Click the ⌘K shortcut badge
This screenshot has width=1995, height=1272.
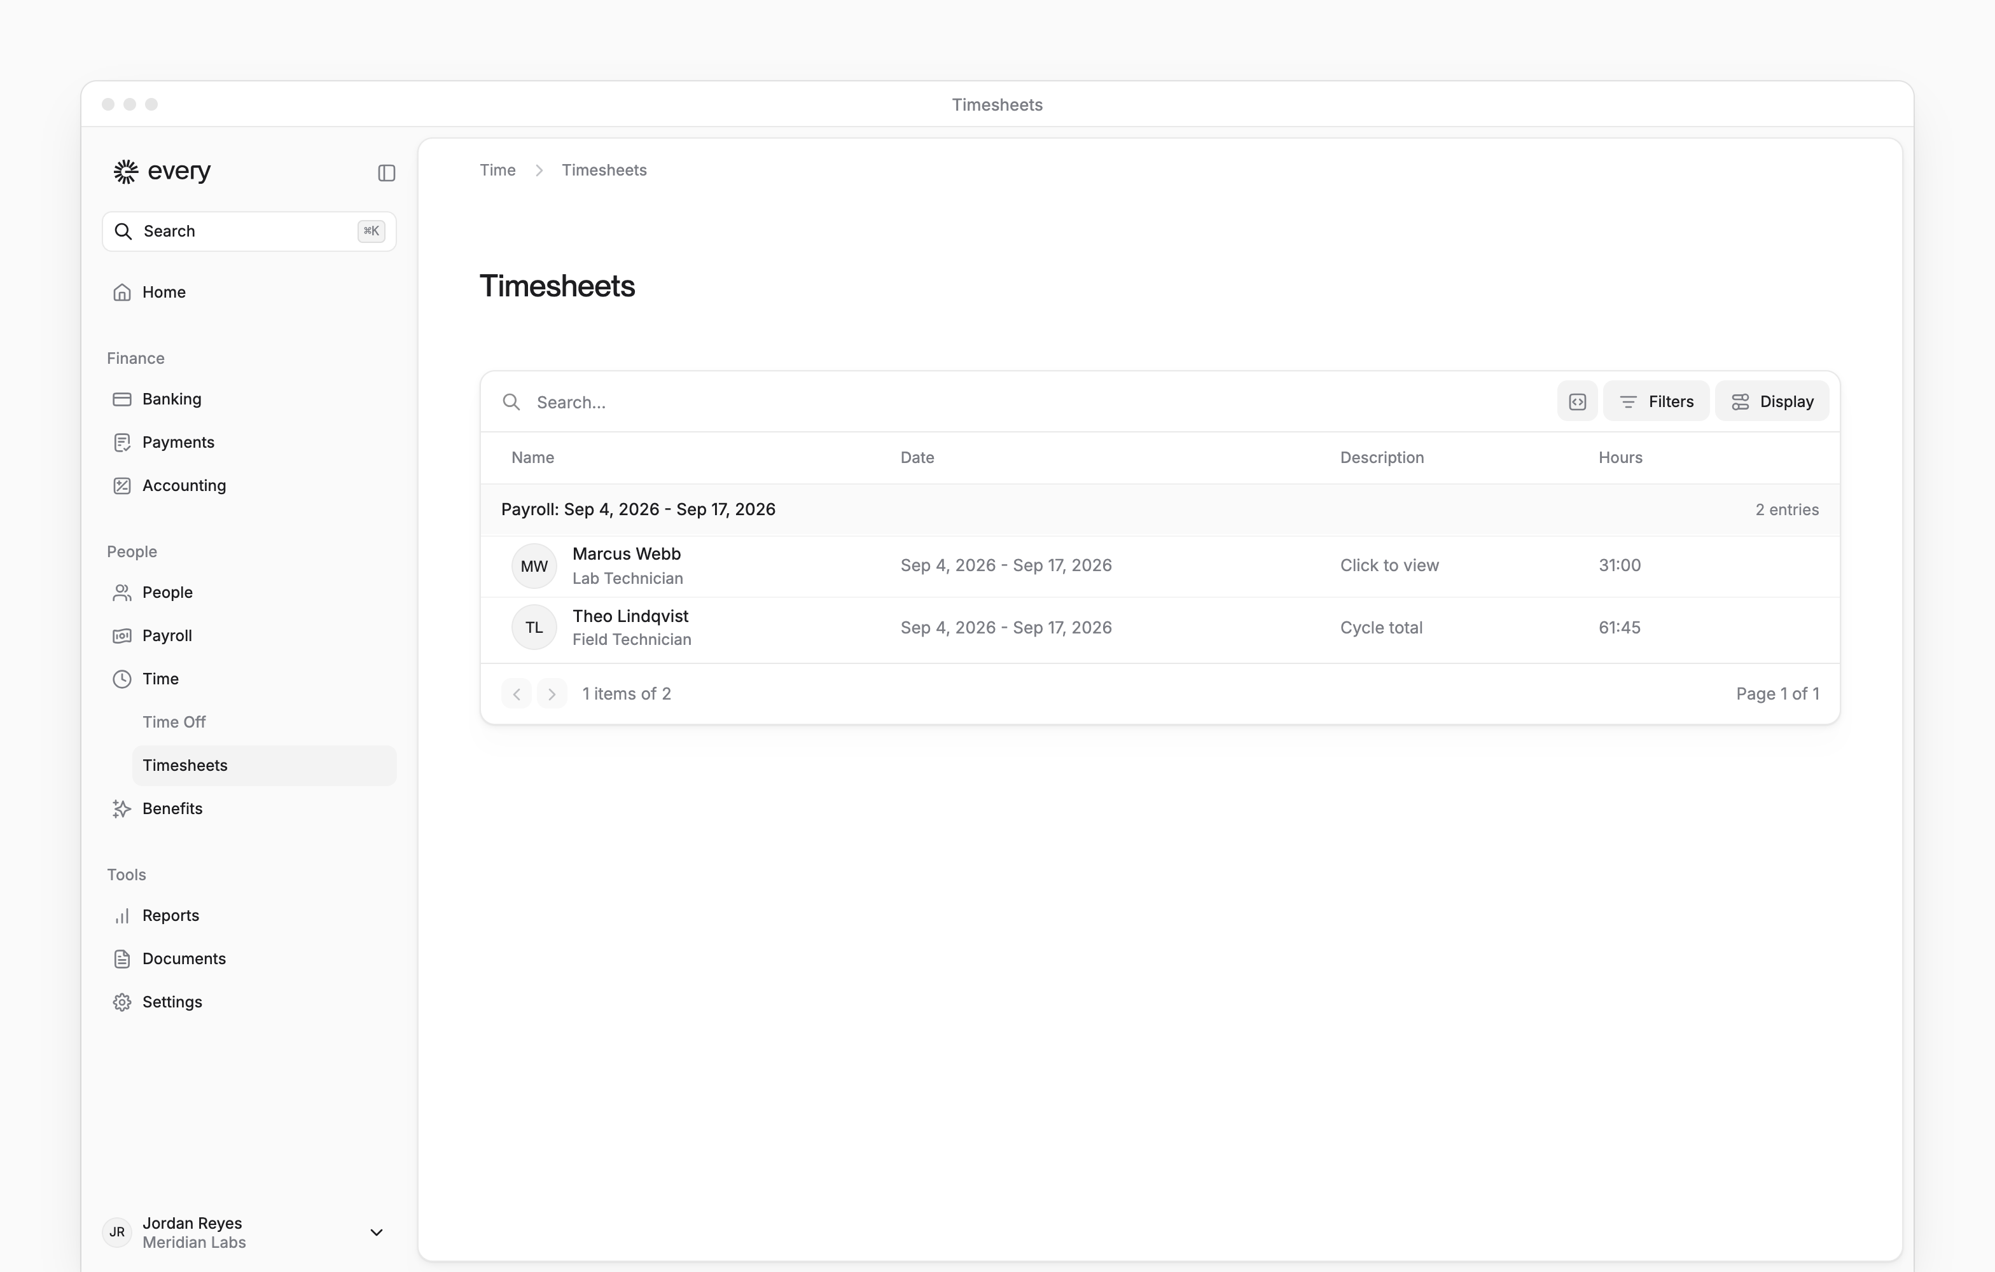[371, 231]
